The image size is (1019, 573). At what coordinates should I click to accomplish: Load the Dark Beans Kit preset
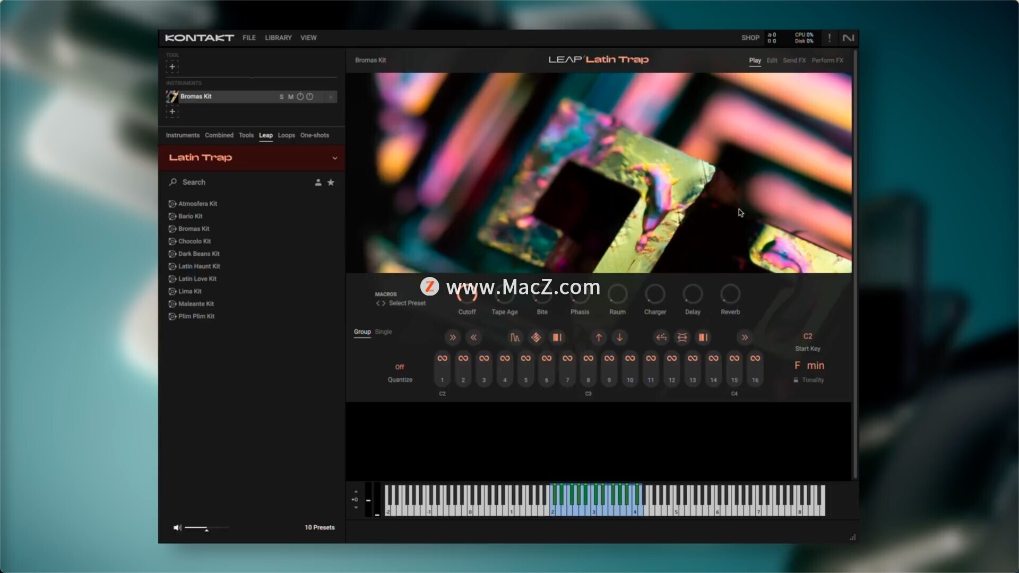point(194,254)
